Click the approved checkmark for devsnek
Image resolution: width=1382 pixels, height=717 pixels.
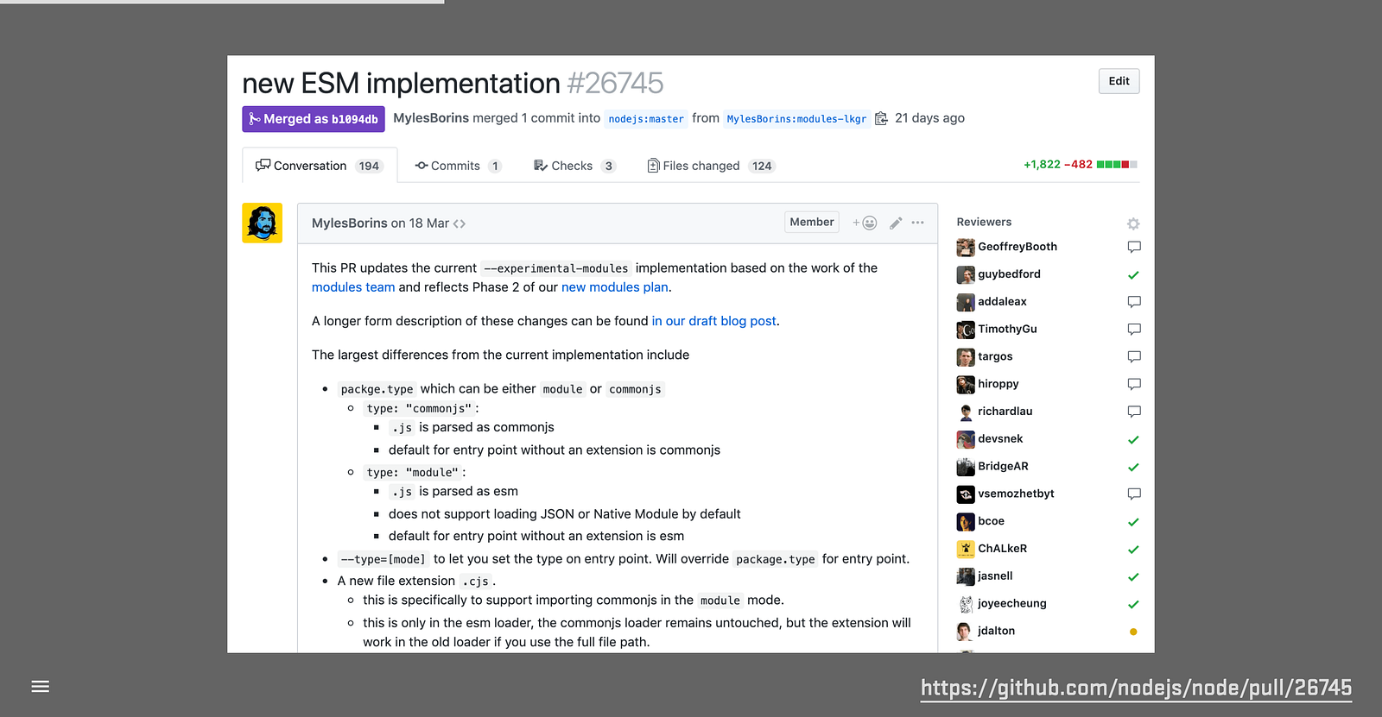tap(1133, 440)
